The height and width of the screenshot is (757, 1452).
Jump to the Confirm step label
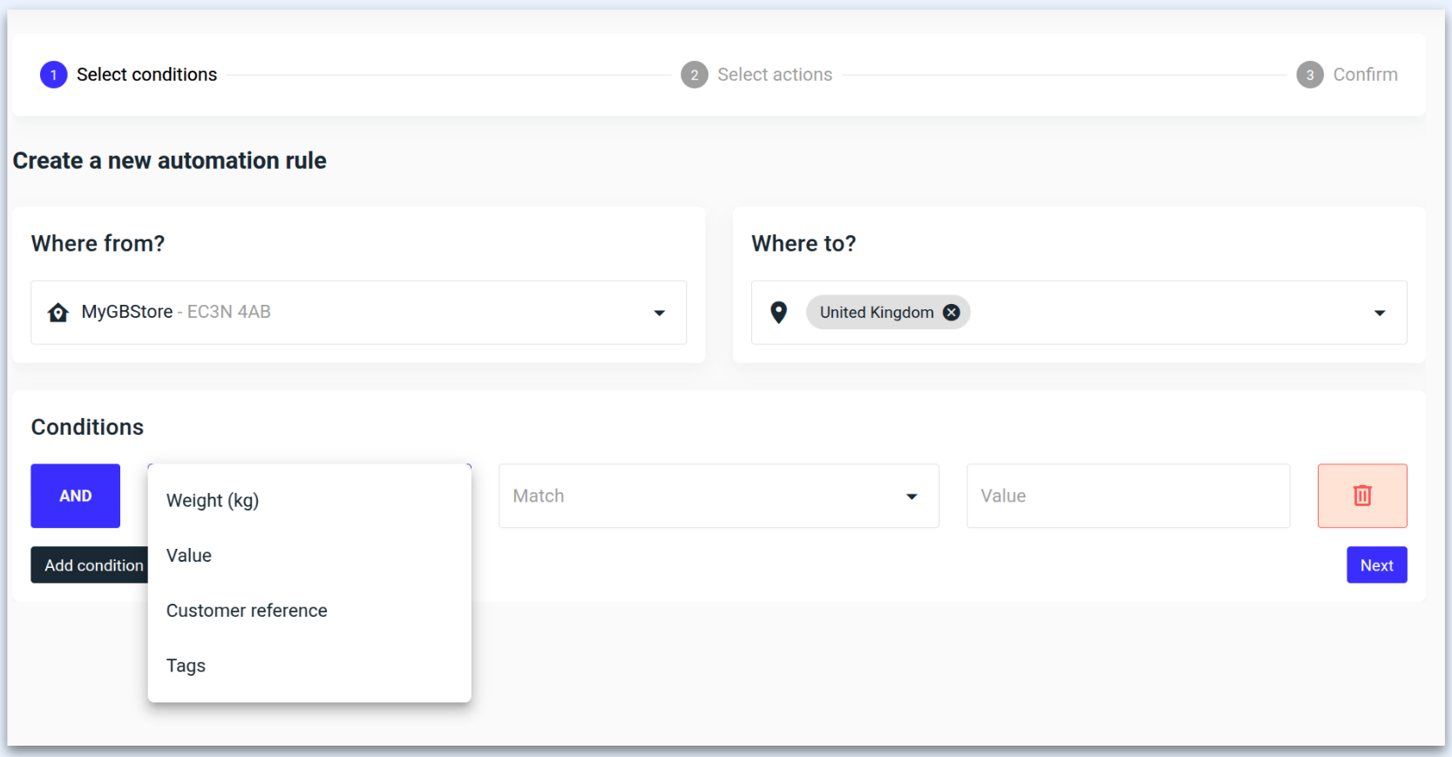click(1365, 75)
